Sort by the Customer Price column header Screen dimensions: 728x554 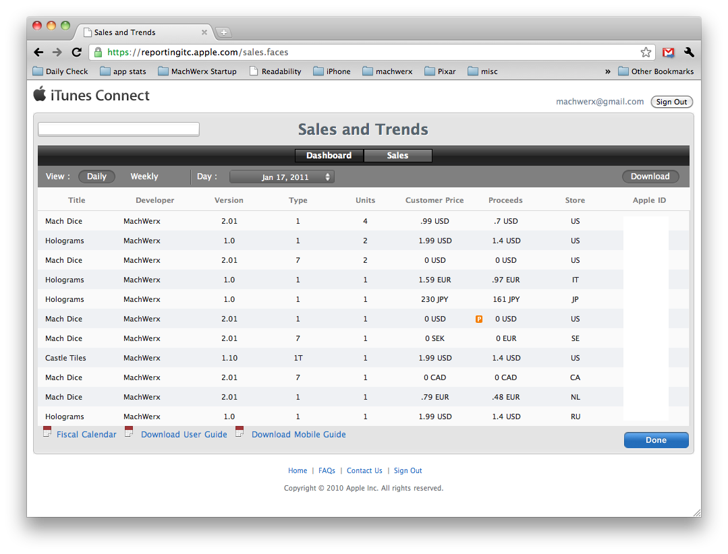(435, 200)
